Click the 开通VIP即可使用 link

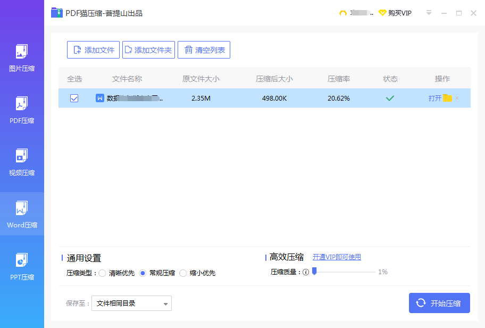(x=337, y=257)
